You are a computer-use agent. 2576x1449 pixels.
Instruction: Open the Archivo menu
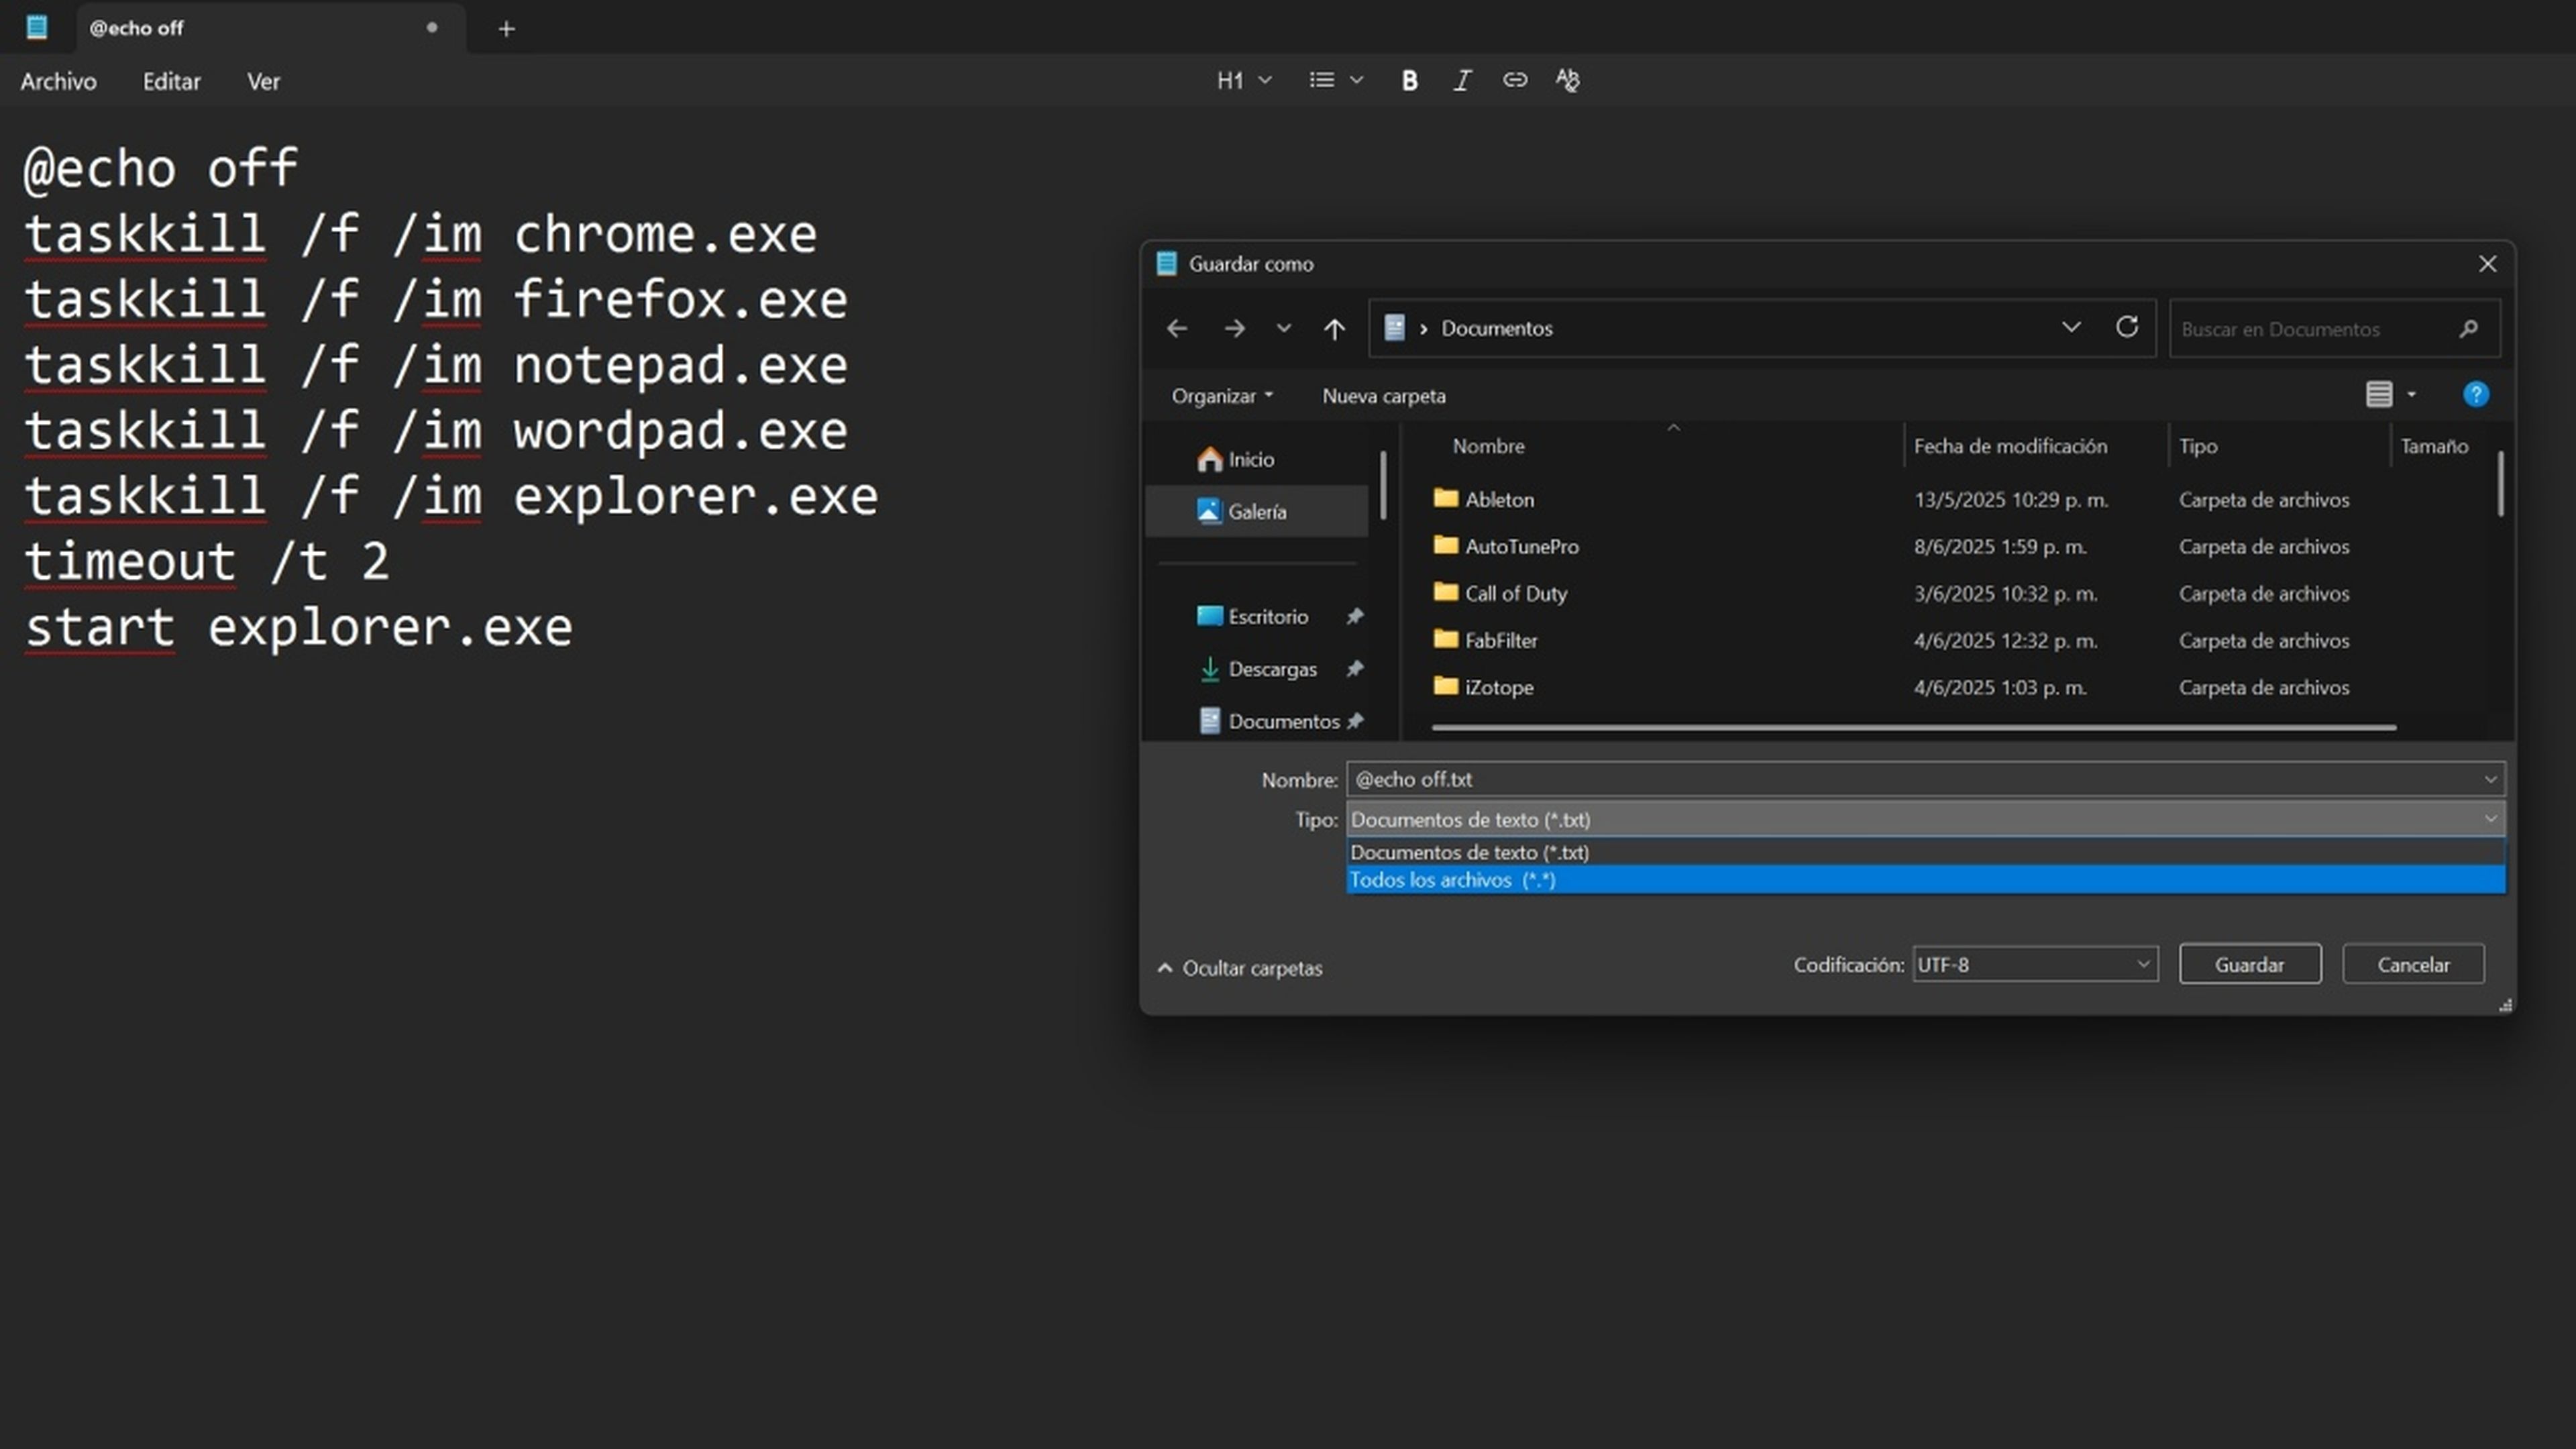59,81
